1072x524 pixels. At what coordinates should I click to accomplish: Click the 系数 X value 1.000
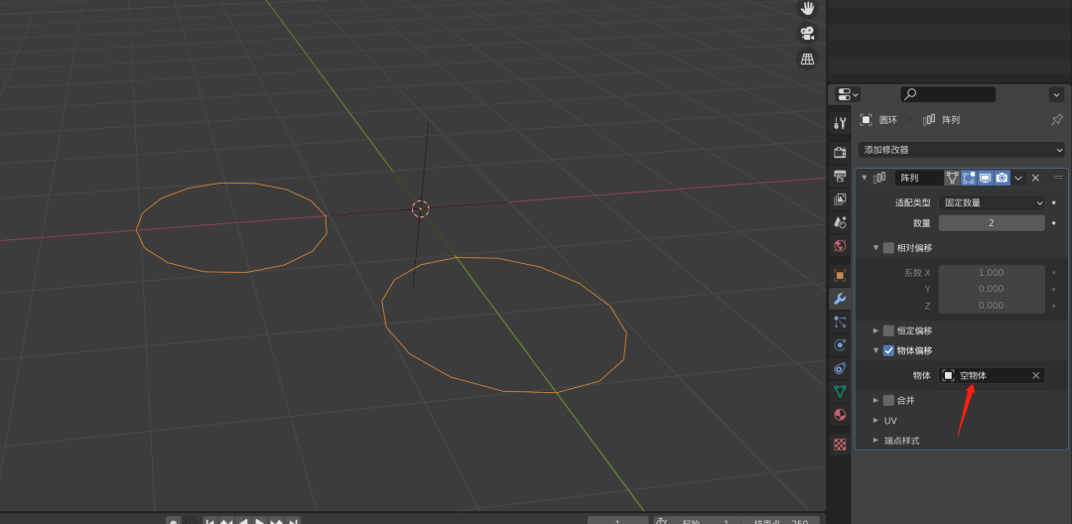pos(992,273)
